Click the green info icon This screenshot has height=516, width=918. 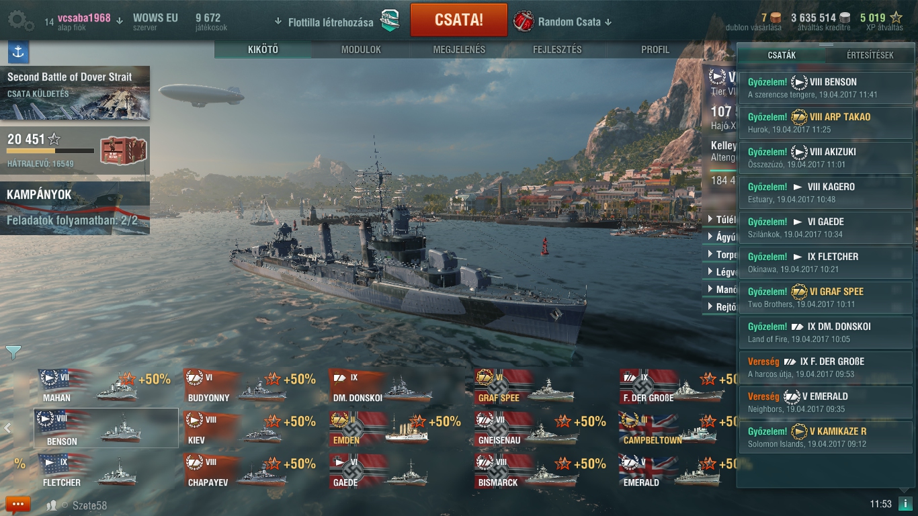[905, 504]
